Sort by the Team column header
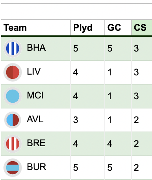The width and height of the screenshot is (152, 180). [x=15, y=28]
